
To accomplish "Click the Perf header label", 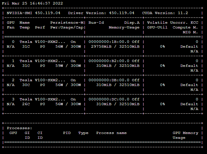I will (40, 27).
